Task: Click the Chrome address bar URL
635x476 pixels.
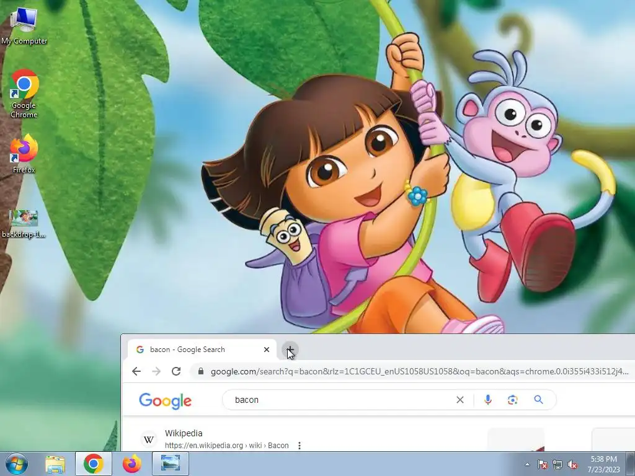Action: pos(420,371)
